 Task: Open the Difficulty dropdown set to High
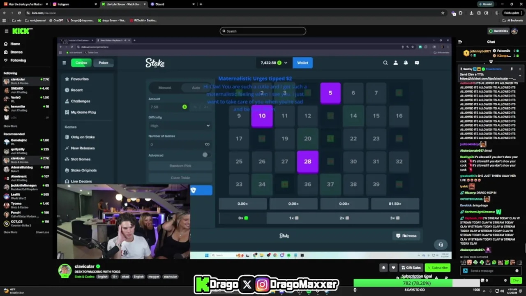click(x=180, y=126)
